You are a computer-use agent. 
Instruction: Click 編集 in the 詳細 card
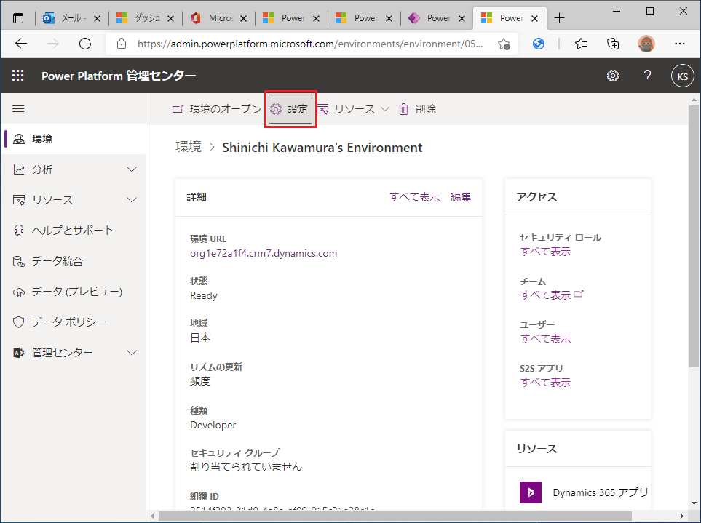click(x=461, y=197)
